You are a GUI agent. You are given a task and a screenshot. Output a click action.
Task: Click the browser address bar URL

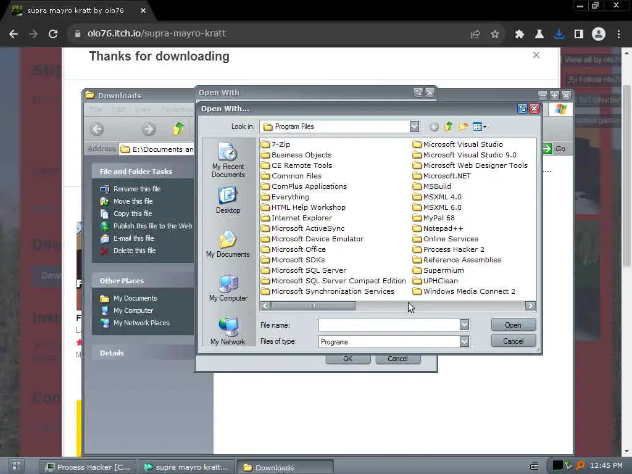click(157, 33)
